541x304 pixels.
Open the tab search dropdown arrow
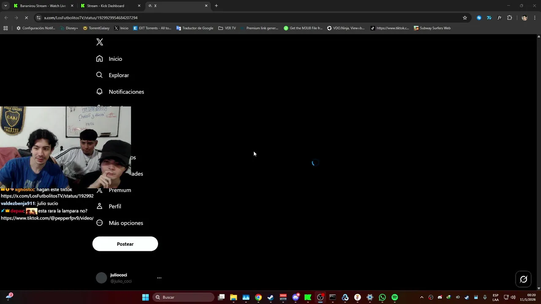[5, 5]
